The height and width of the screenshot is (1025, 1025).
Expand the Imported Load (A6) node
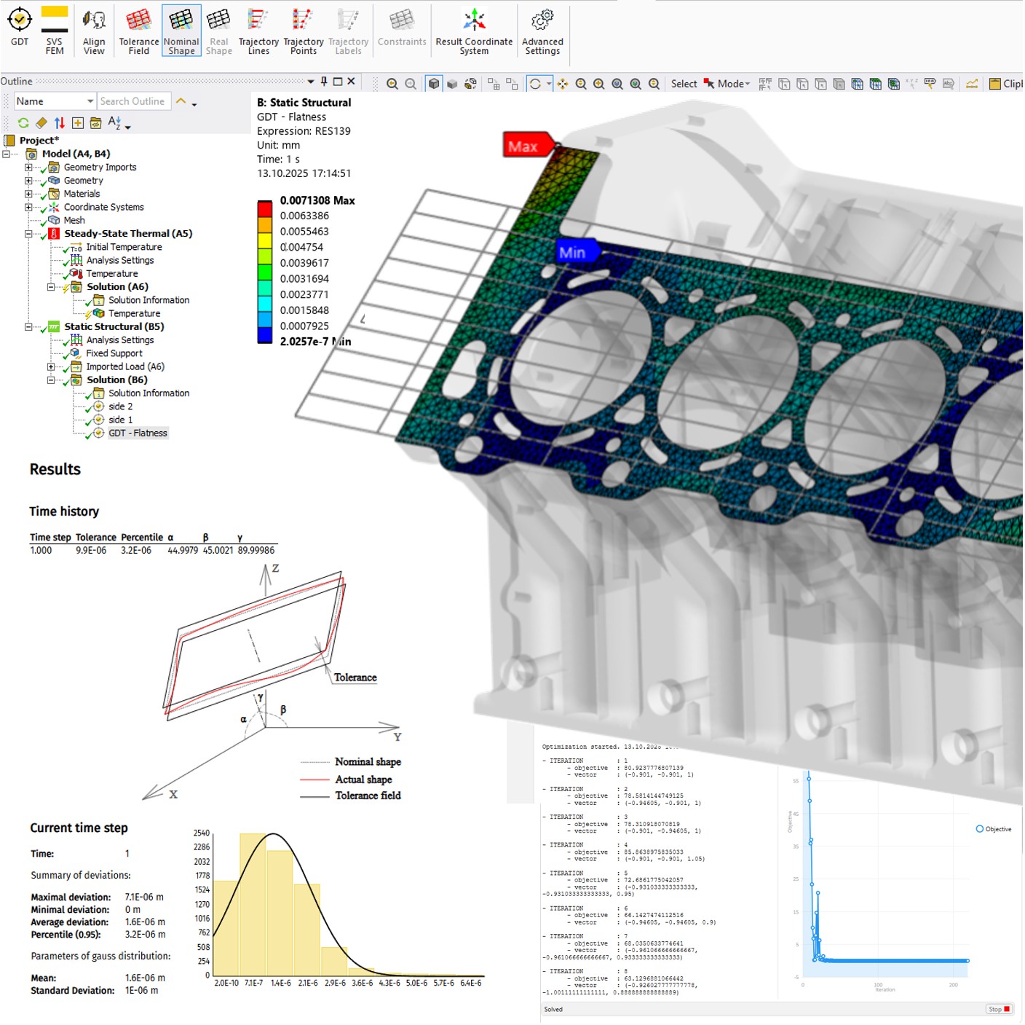[x=51, y=367]
